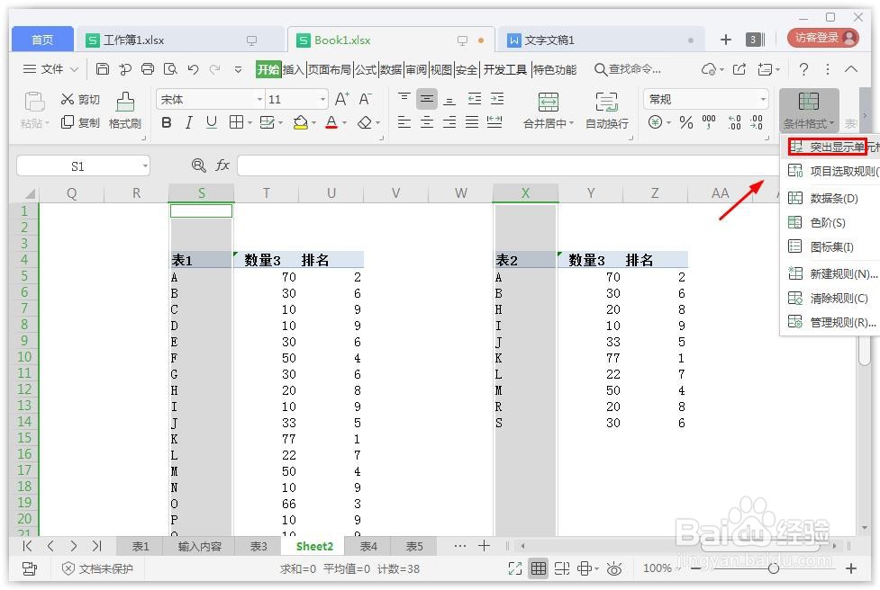880x590 pixels.
Task: Click the 复制 copy icon
Action: click(x=87, y=124)
